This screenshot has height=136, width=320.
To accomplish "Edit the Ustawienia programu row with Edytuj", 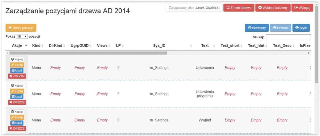I will (x=17, y=91).
